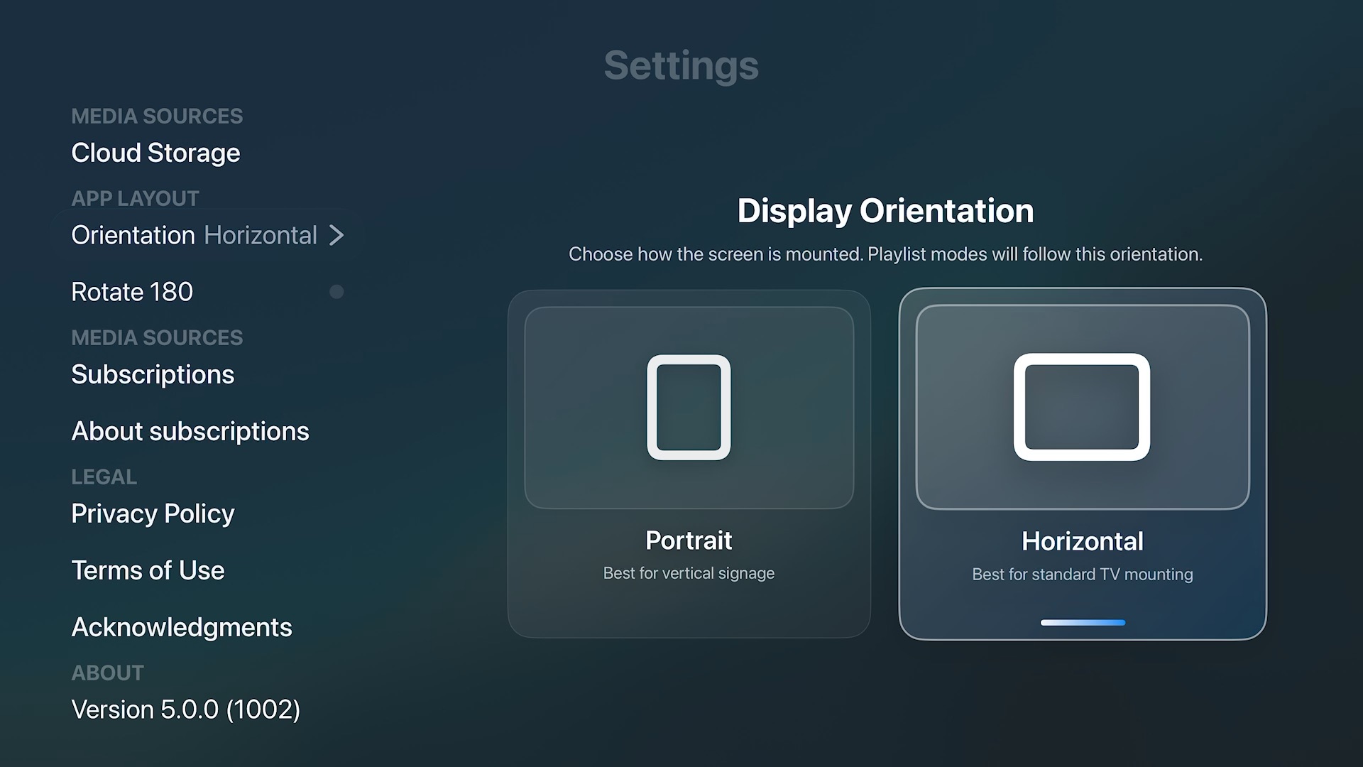Open Cloud Storage settings
Image resolution: width=1363 pixels, height=767 pixels.
tap(155, 153)
